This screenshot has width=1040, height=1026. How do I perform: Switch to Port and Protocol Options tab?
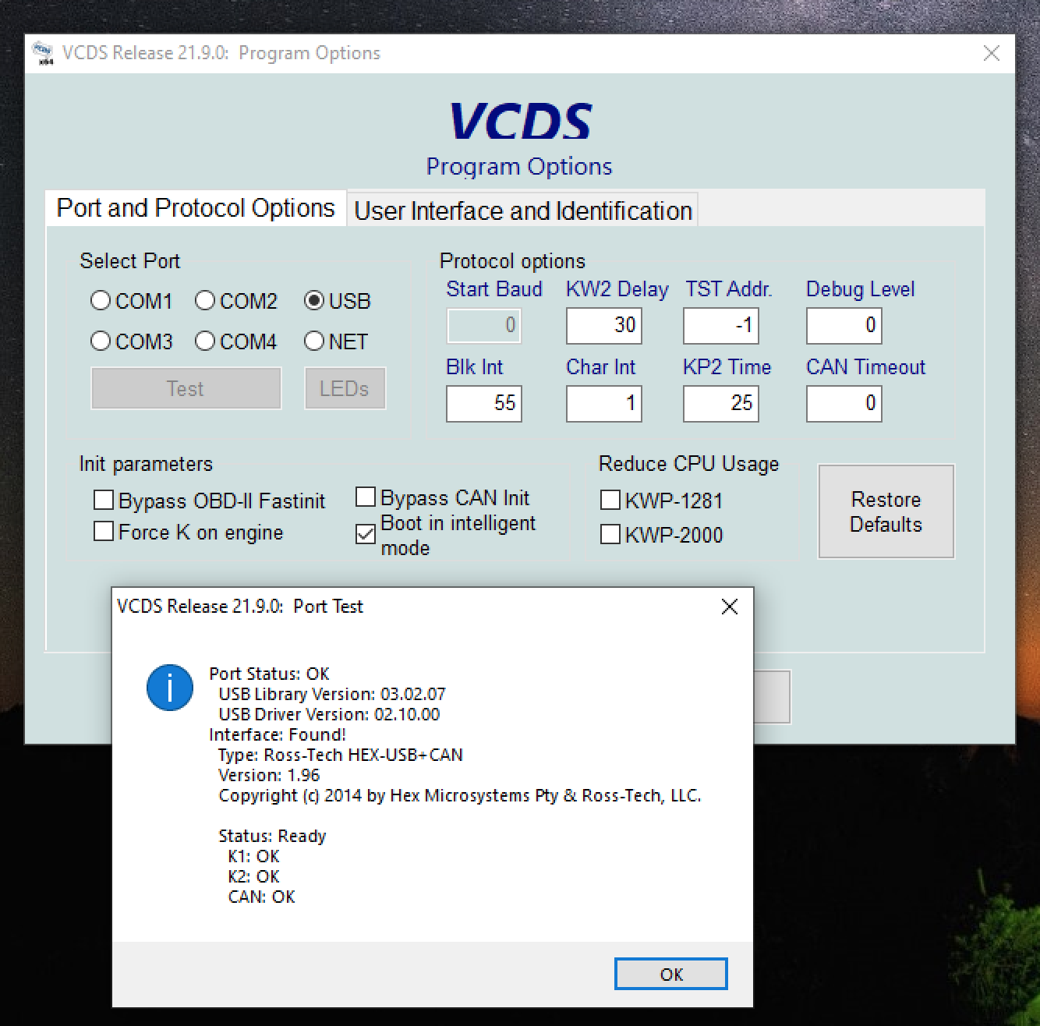click(196, 208)
